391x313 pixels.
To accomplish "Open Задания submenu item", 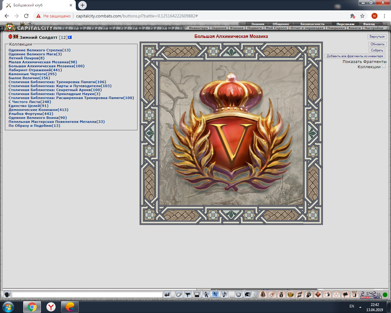I will [219, 28].
